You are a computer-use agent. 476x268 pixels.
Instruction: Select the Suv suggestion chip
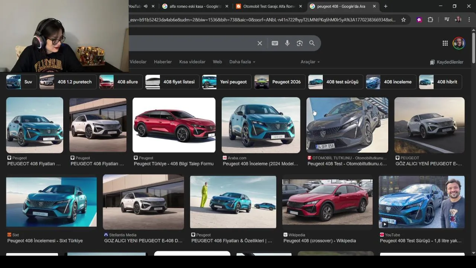pyautogui.click(x=21, y=82)
